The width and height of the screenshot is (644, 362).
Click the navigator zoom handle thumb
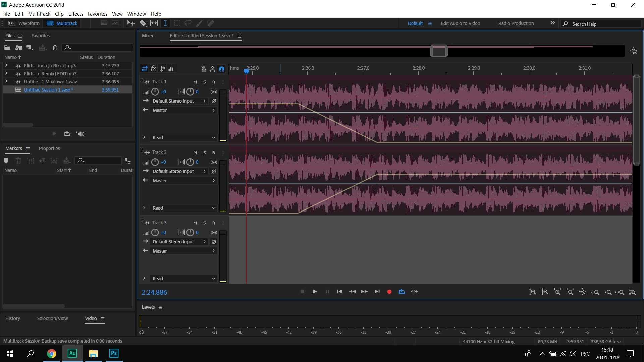[x=439, y=51]
